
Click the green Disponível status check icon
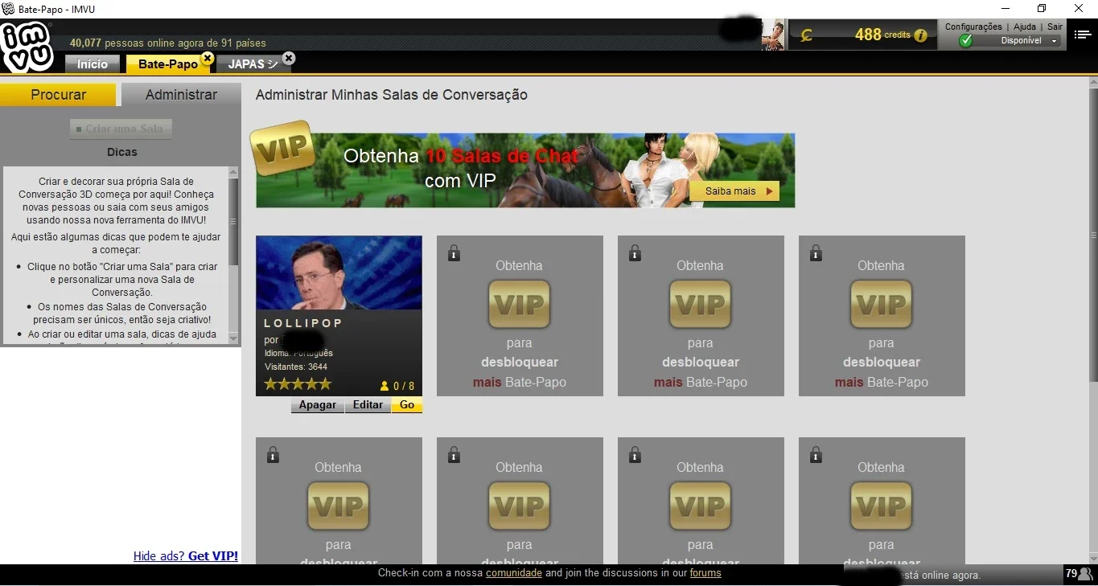(966, 41)
